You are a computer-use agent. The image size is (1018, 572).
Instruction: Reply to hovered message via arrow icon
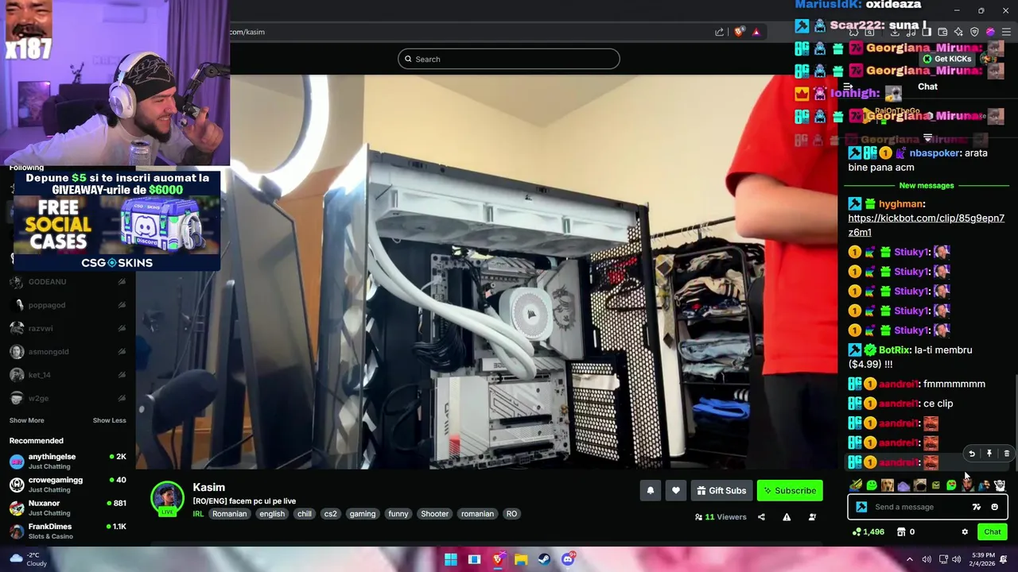pos(972,454)
